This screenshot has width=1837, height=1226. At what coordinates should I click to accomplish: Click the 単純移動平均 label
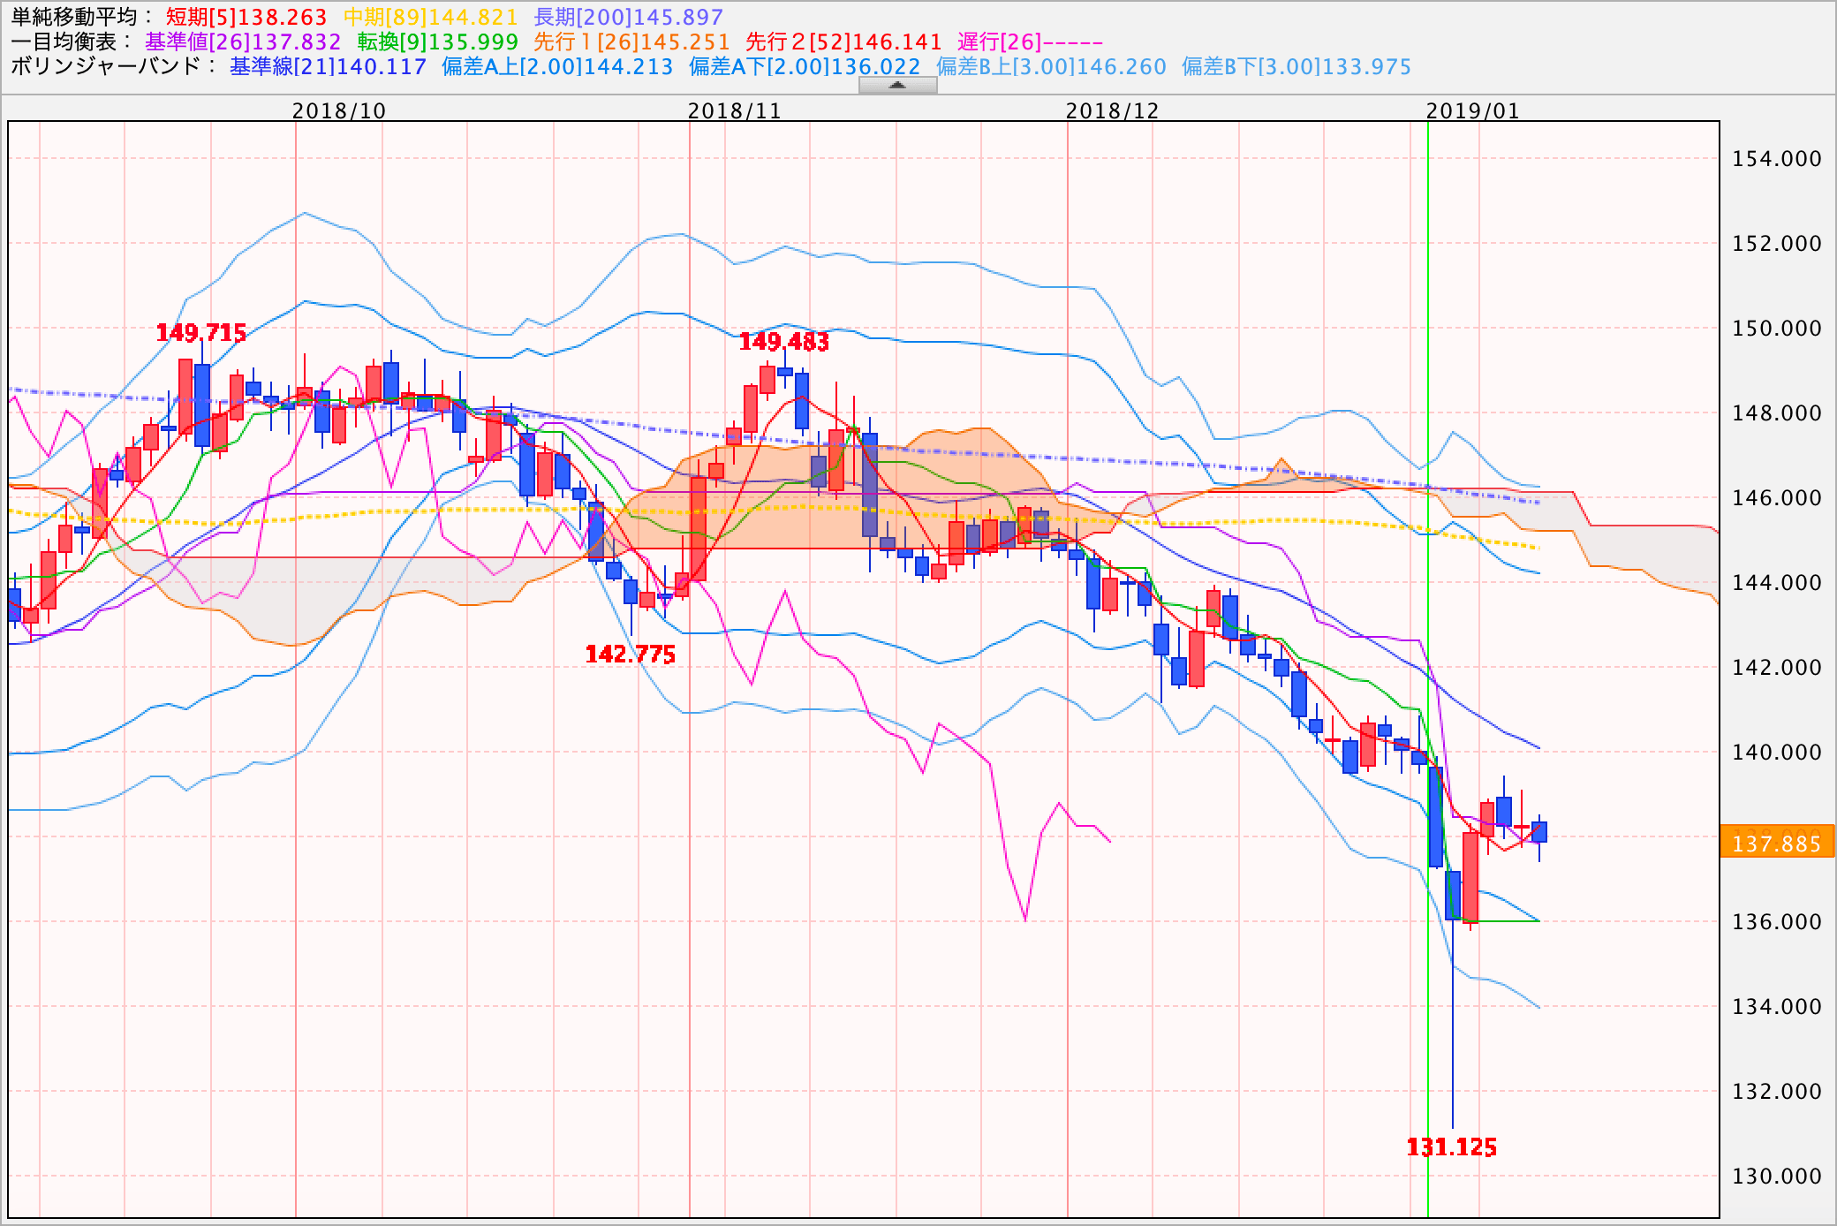pyautogui.click(x=81, y=18)
